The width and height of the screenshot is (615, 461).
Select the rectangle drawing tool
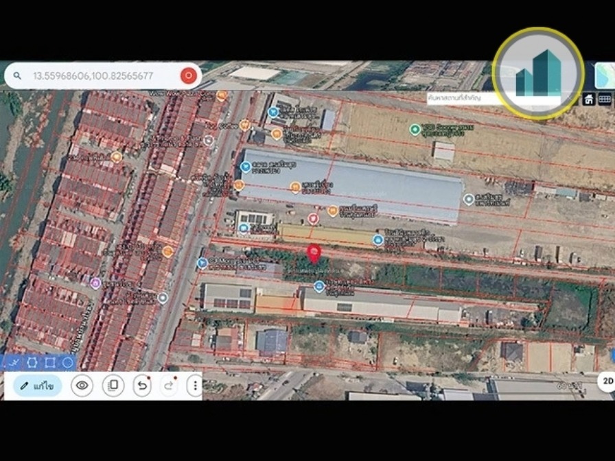pos(50,363)
